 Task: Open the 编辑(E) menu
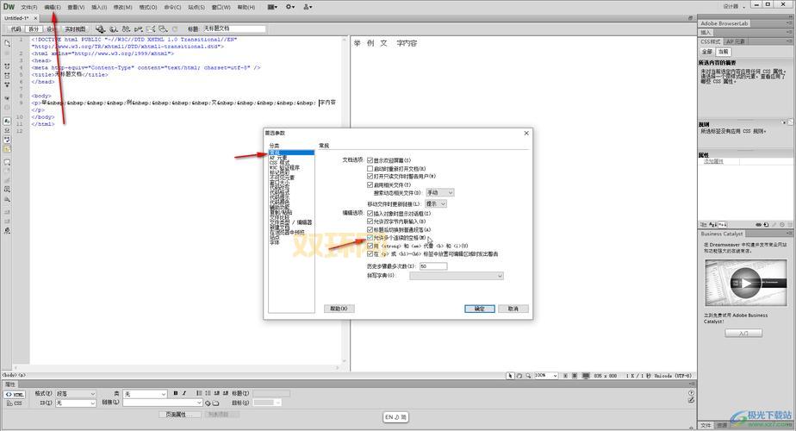point(53,7)
